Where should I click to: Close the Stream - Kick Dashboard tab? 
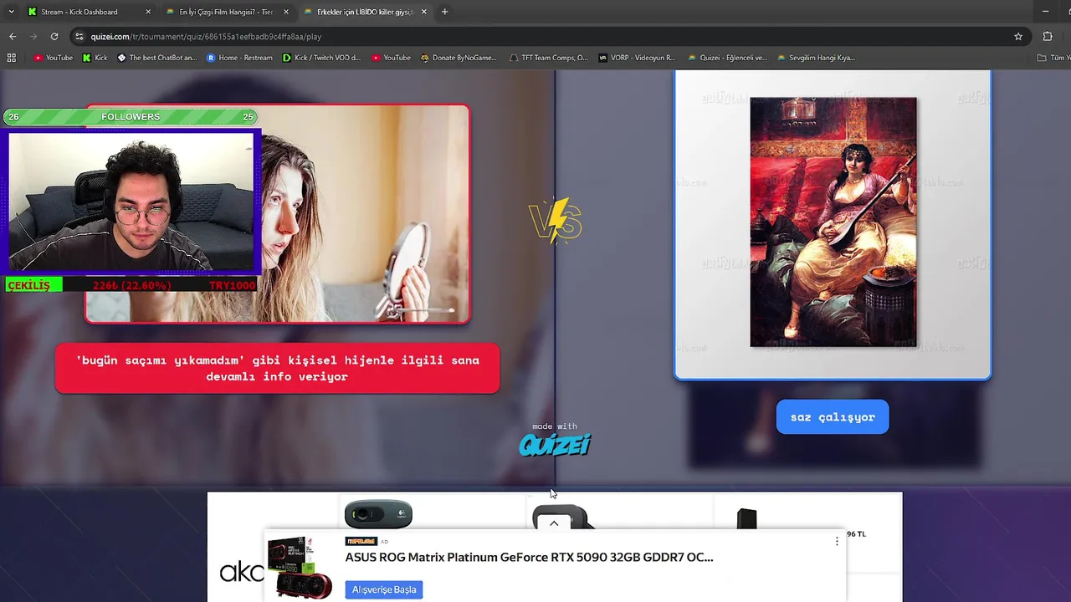coord(148,12)
